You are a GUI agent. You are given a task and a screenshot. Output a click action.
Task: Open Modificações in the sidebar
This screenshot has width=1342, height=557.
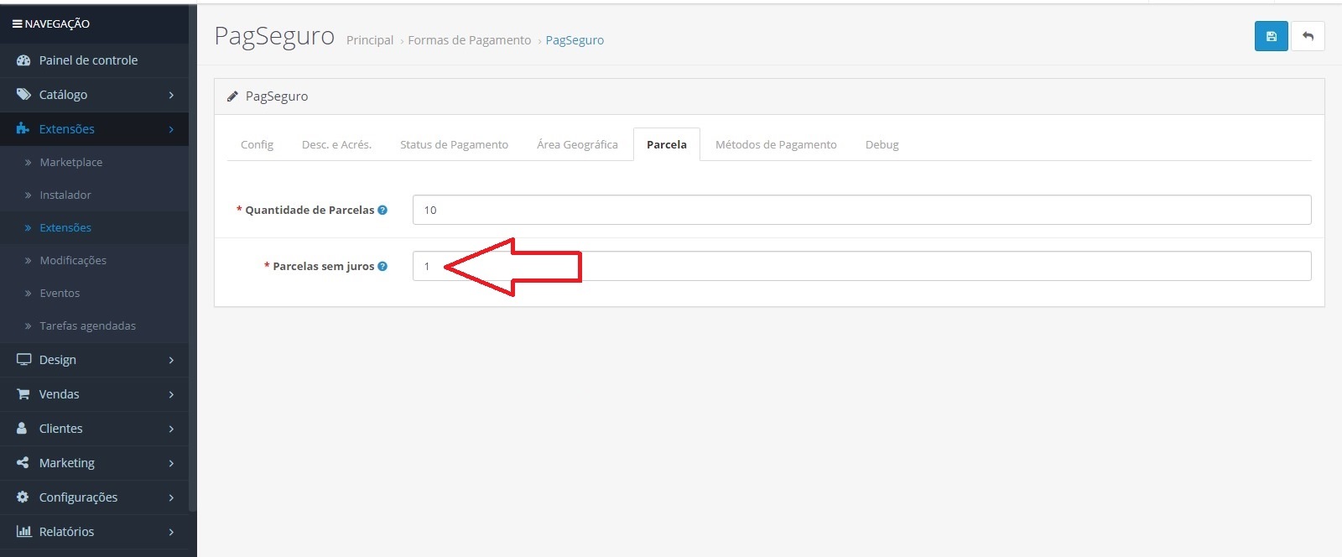(73, 260)
